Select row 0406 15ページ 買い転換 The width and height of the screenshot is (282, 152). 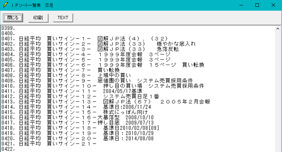coord(103,65)
